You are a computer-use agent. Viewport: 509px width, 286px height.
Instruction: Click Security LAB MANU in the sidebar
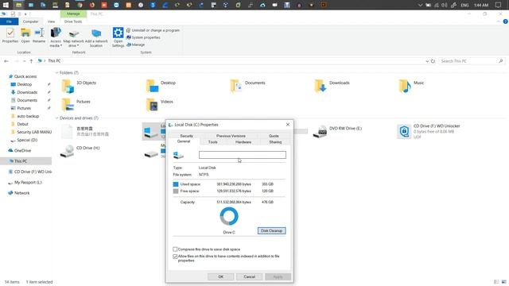pos(34,132)
